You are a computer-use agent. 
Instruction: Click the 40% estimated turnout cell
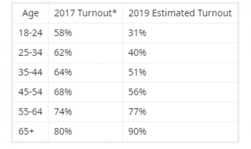pos(137,53)
